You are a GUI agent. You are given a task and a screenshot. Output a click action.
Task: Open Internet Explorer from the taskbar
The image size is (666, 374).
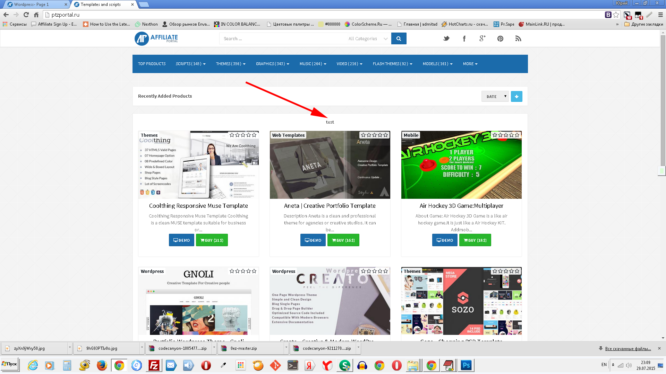[x=33, y=365]
